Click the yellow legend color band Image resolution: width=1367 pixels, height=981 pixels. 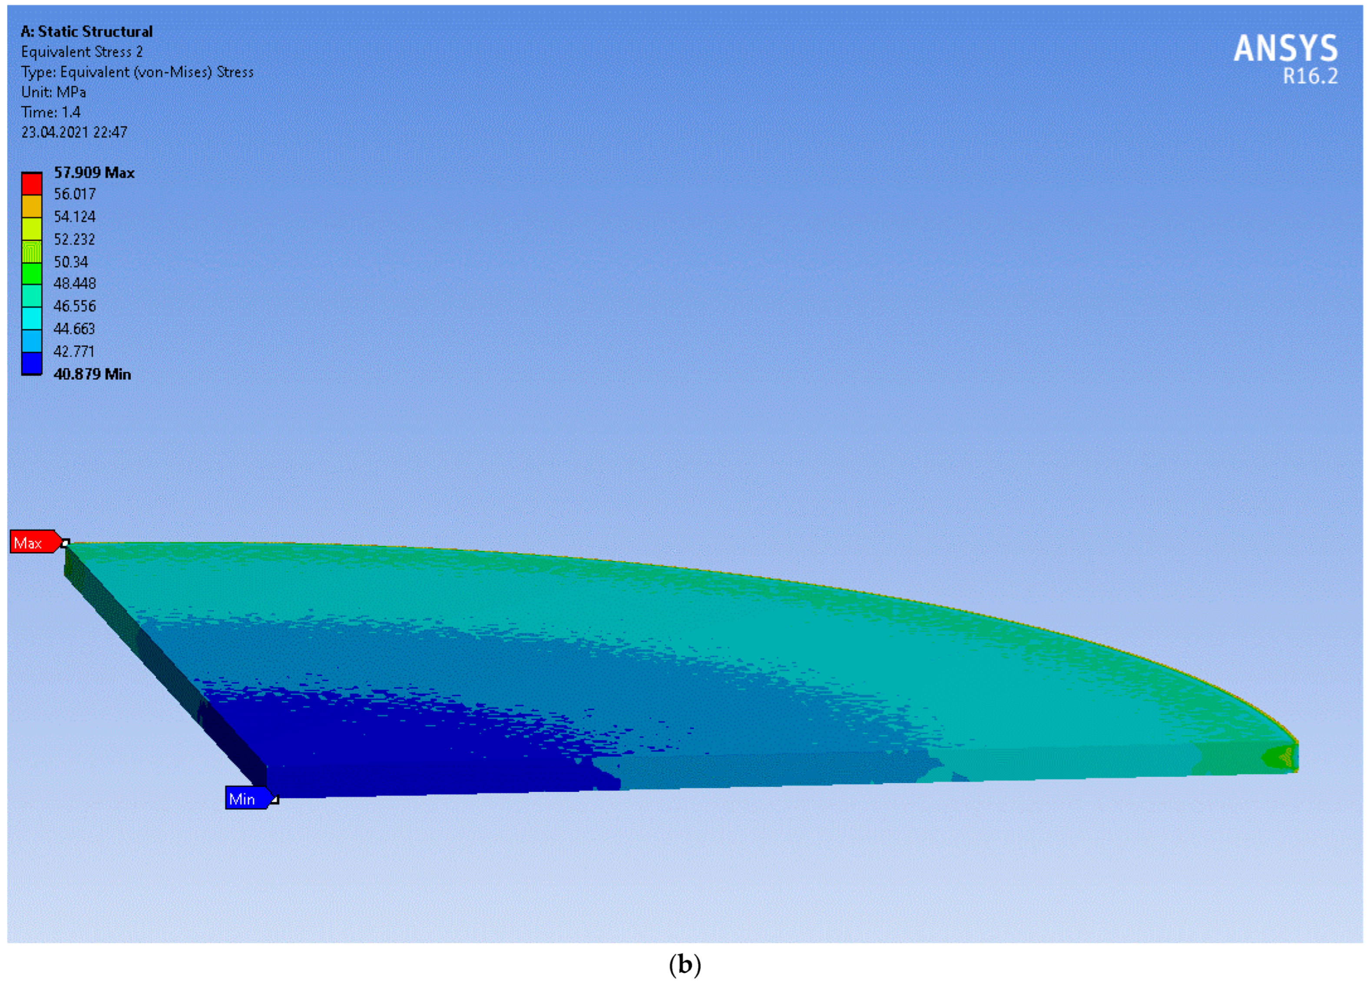[32, 229]
